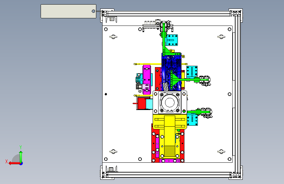Select the "Y" axis label
Image resolution: width=284 pixels, height=184 pixels.
tap(21, 147)
